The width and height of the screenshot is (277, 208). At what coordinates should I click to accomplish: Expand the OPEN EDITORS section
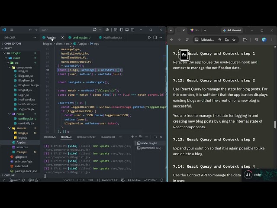click(13, 43)
